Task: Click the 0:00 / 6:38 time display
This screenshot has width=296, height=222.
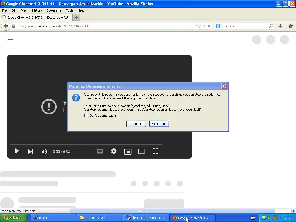Action: point(61,151)
